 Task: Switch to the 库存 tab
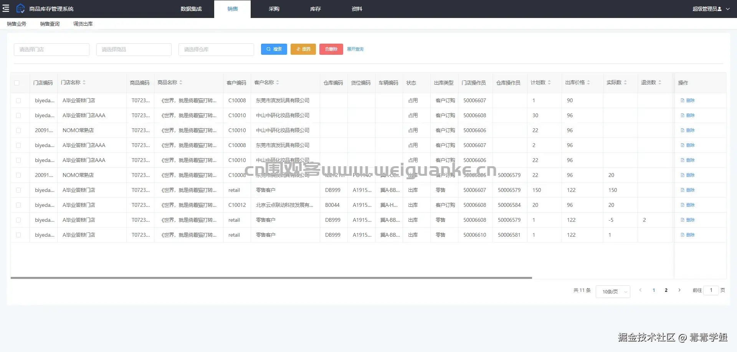pos(316,9)
